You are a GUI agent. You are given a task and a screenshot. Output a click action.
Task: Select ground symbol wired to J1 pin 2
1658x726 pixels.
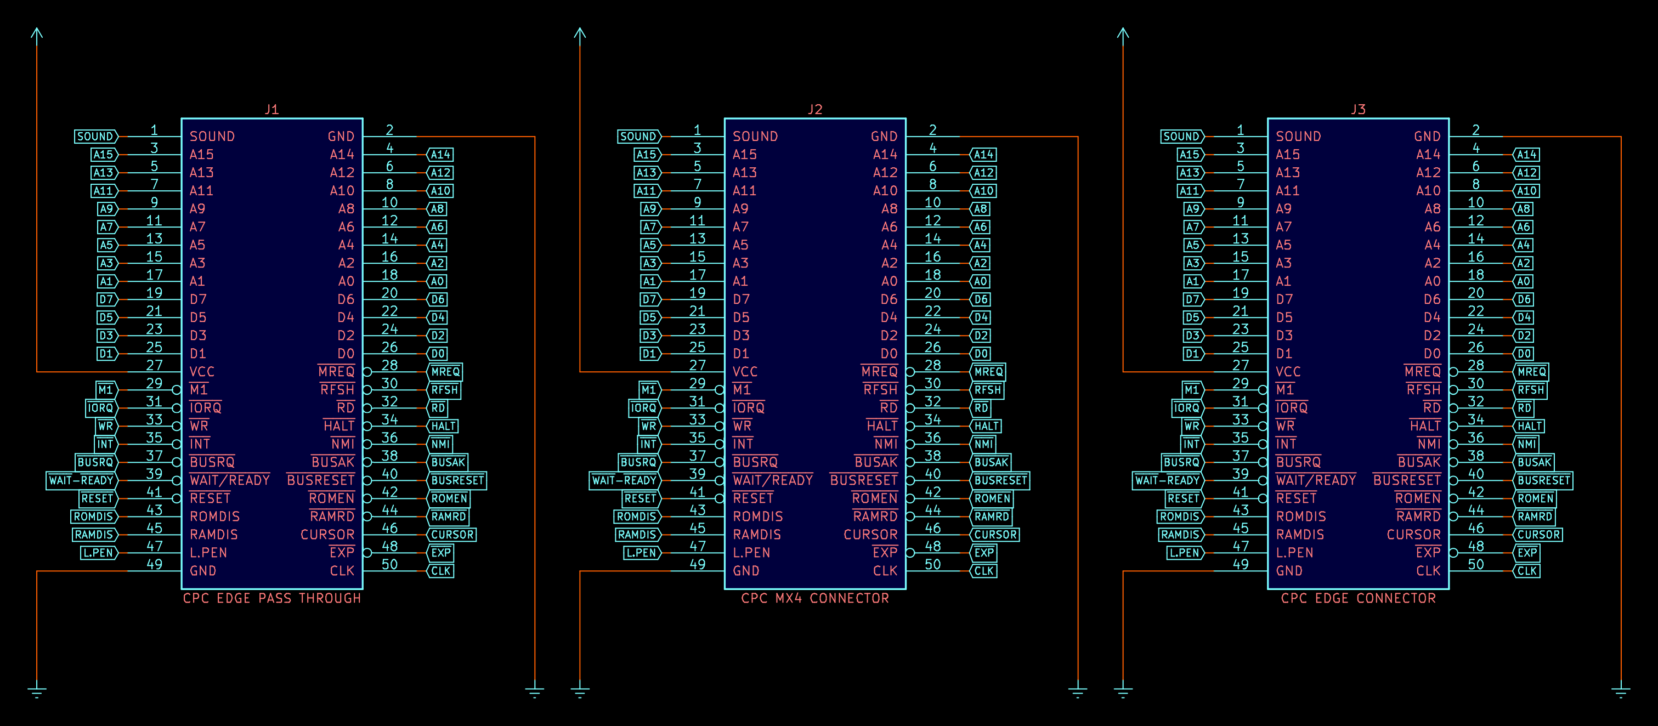tap(534, 690)
